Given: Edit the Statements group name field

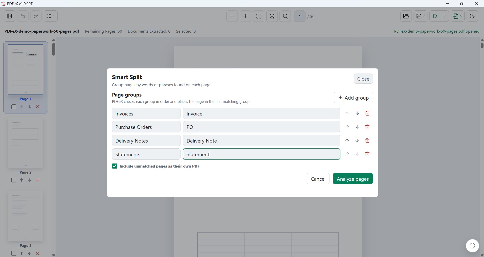Looking at the screenshot, I should 146,154.
